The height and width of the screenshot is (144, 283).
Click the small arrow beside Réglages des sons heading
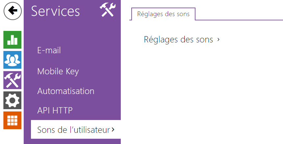219,39
